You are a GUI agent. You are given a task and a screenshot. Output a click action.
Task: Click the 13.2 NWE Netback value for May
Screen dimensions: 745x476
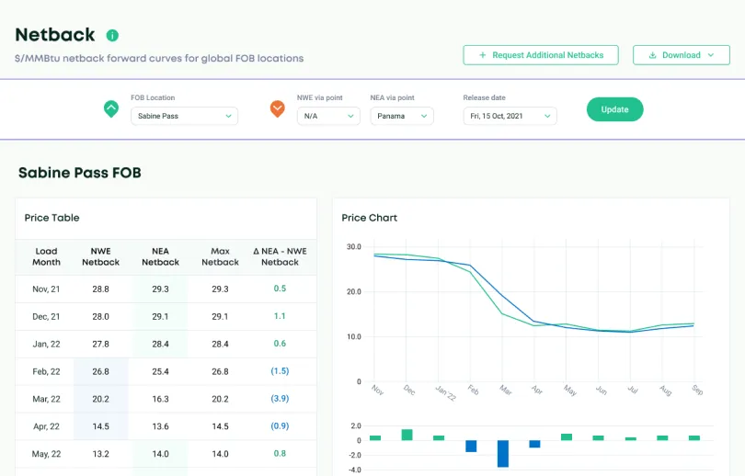point(101,454)
